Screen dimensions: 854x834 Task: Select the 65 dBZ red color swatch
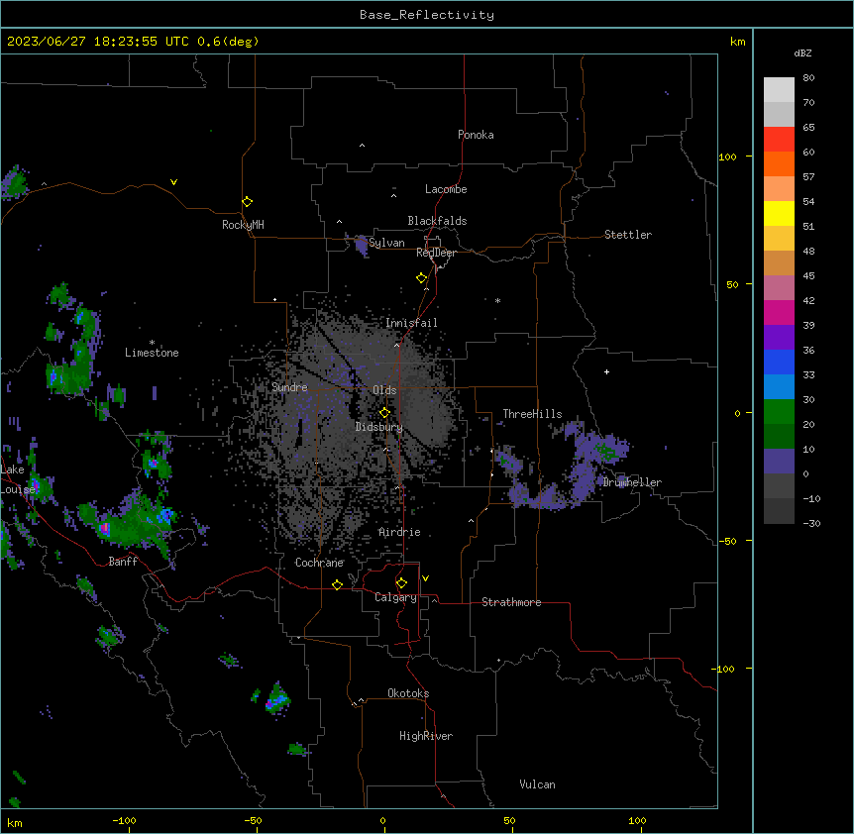pyautogui.click(x=779, y=139)
